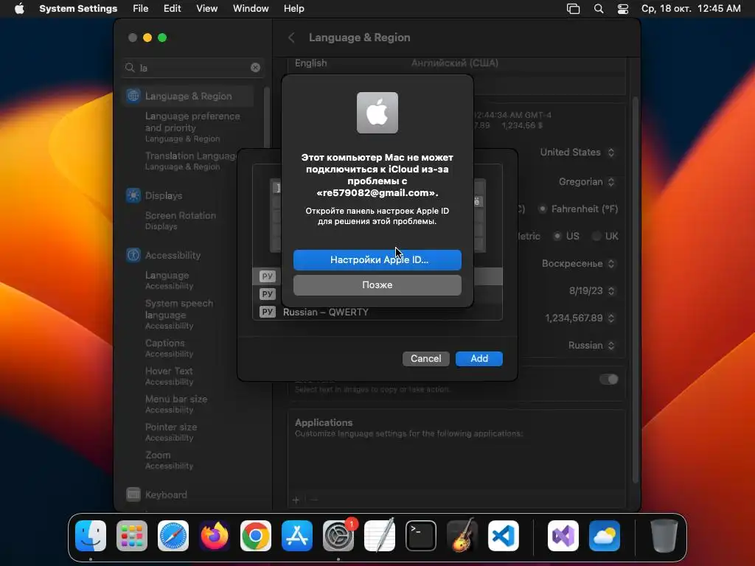Cancel the input source sheet

(x=425, y=359)
